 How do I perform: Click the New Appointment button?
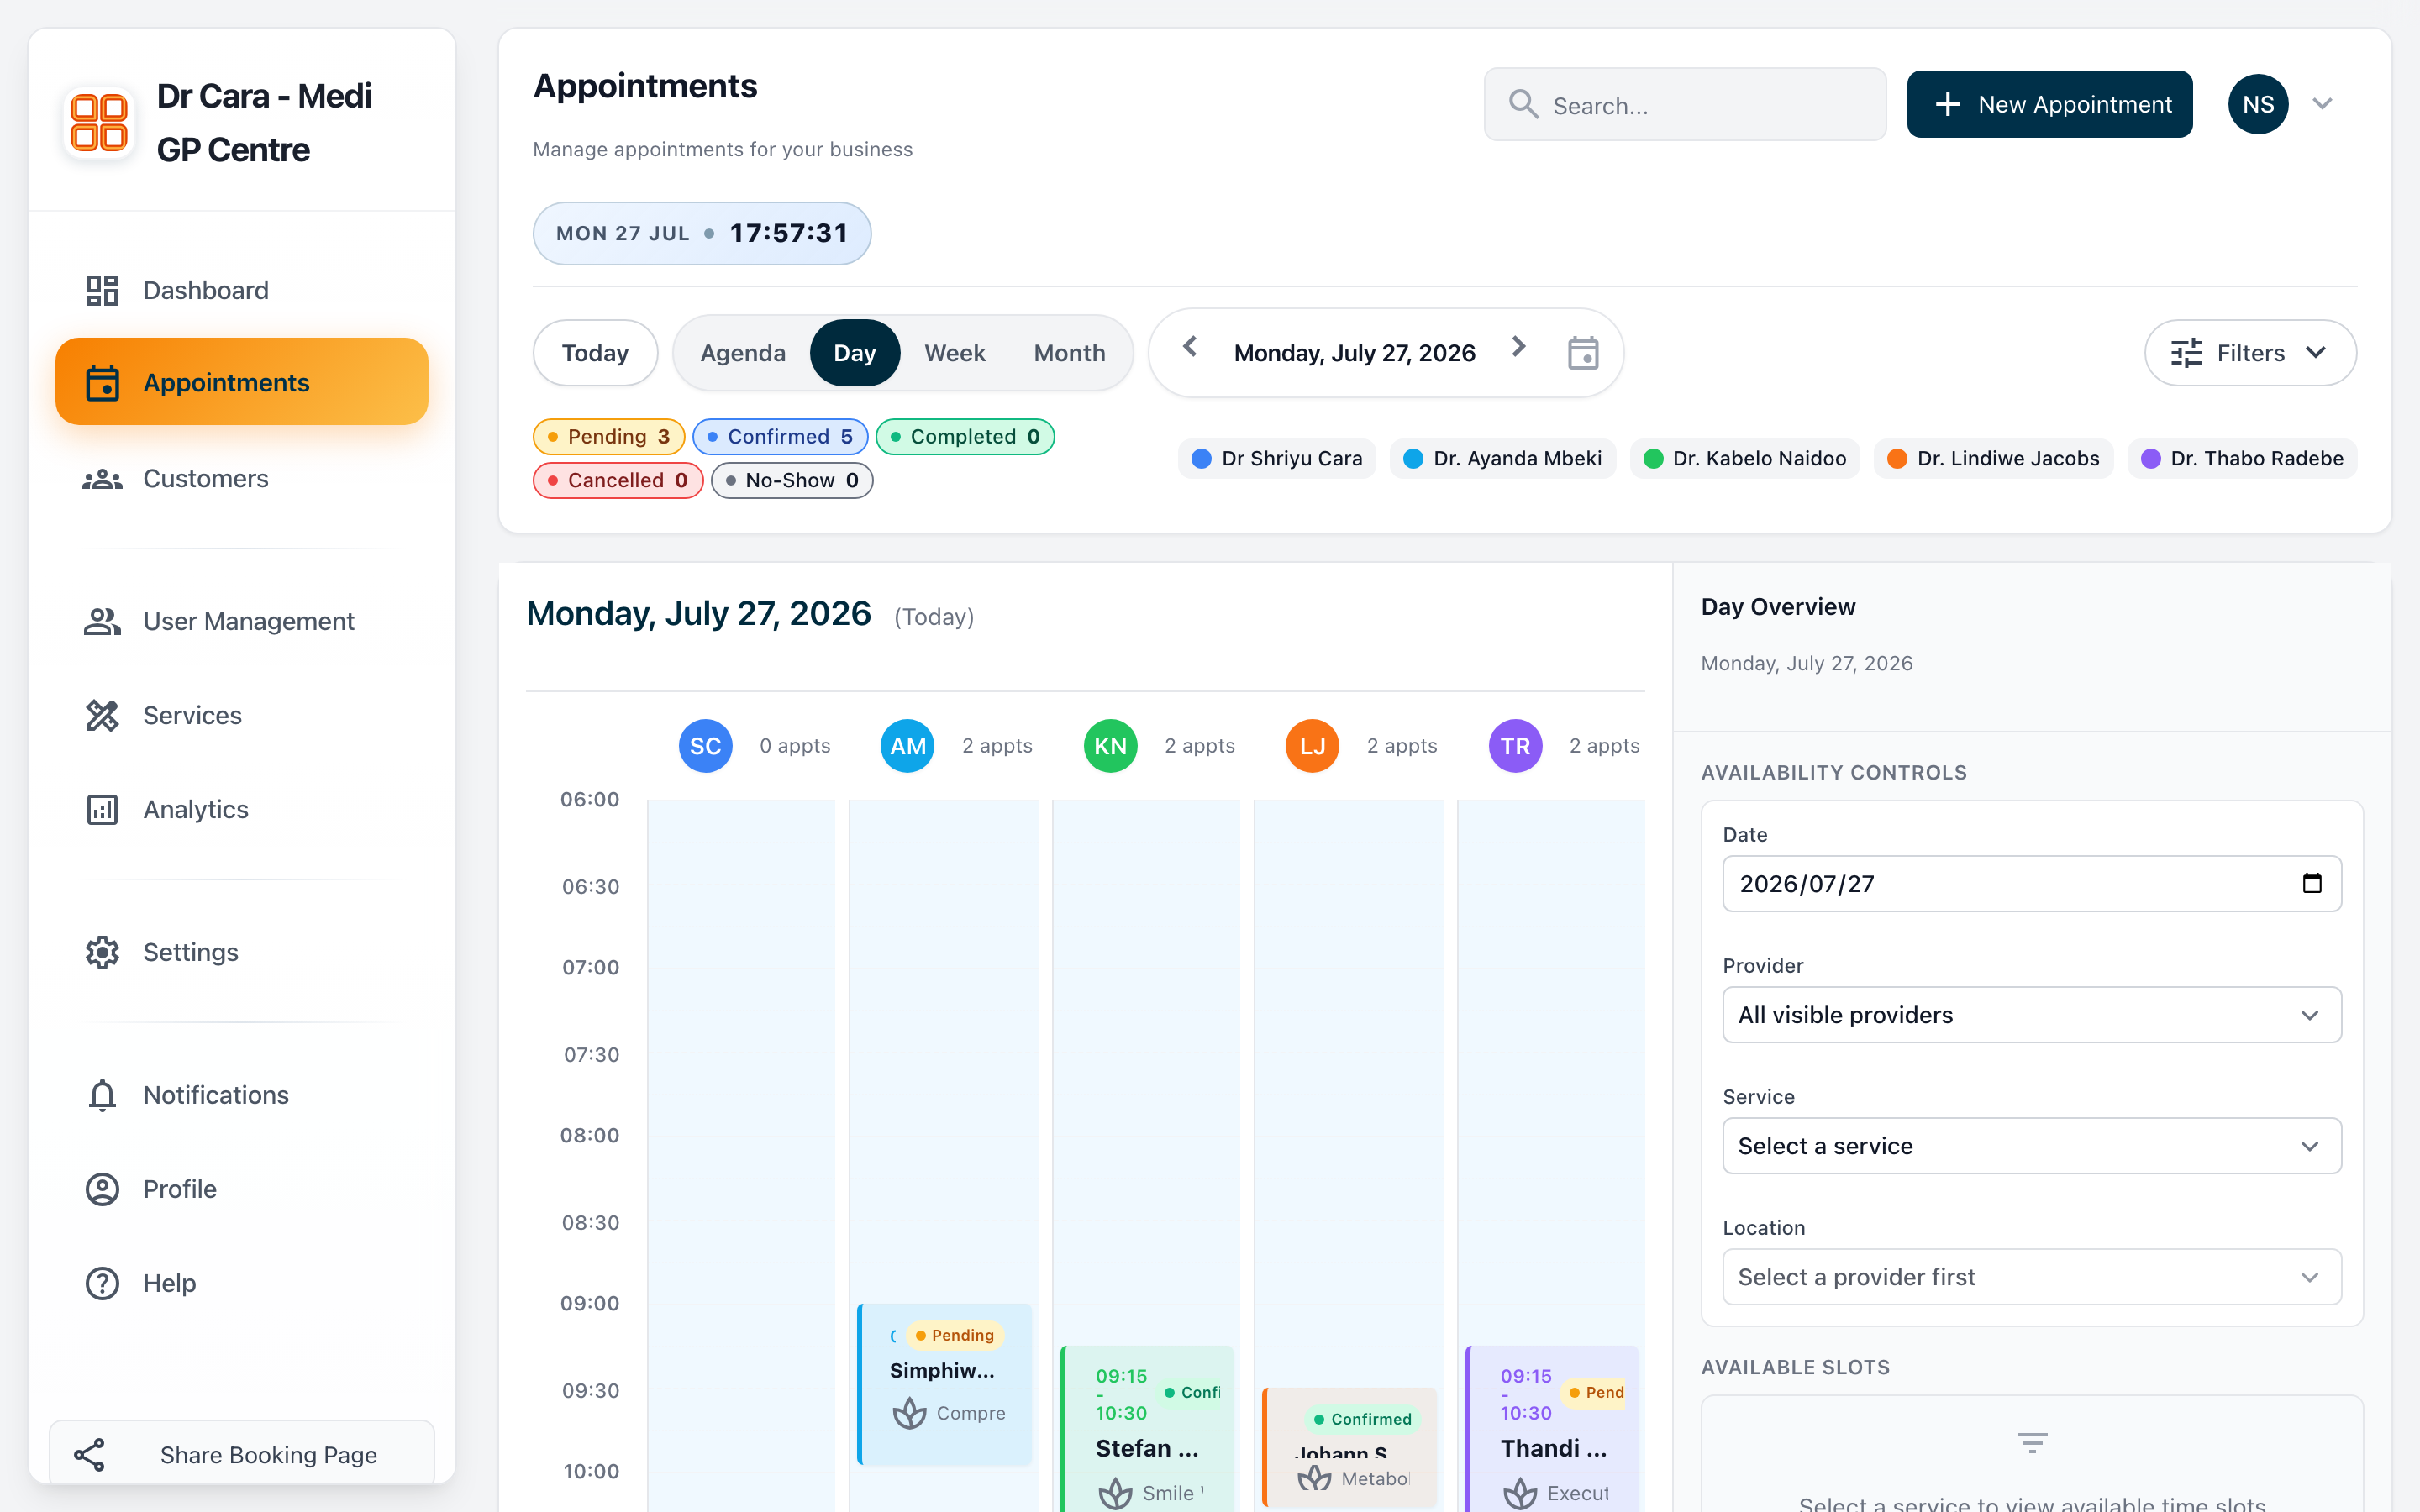2049,104
